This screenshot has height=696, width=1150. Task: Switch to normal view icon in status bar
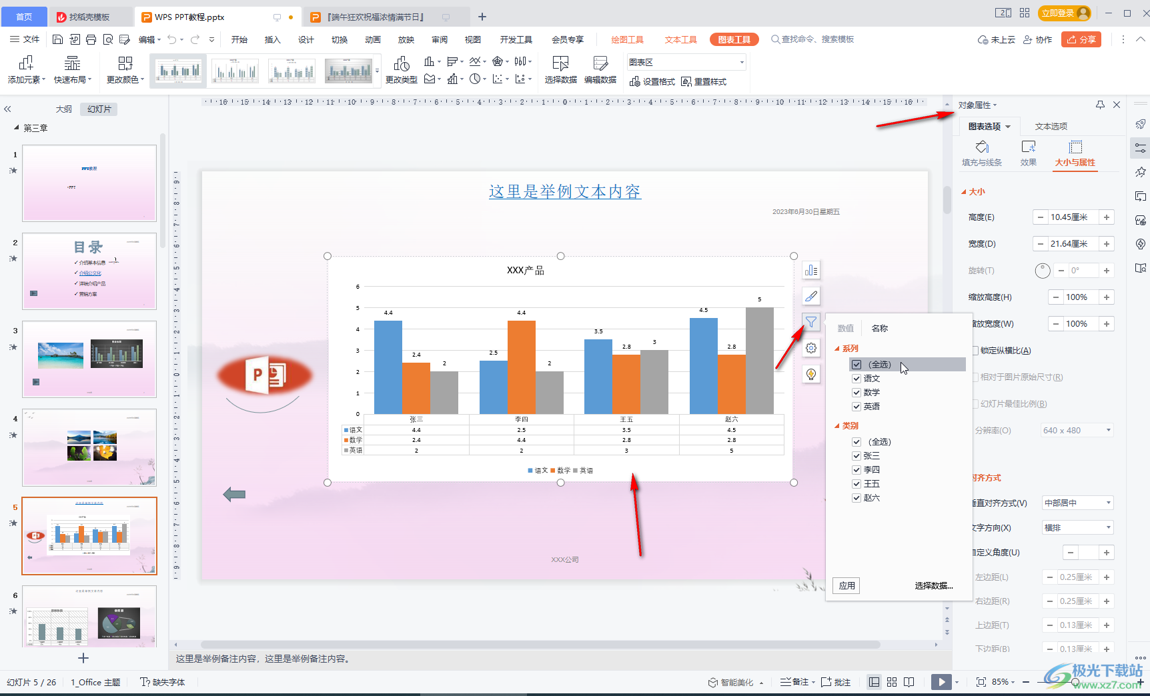(874, 682)
